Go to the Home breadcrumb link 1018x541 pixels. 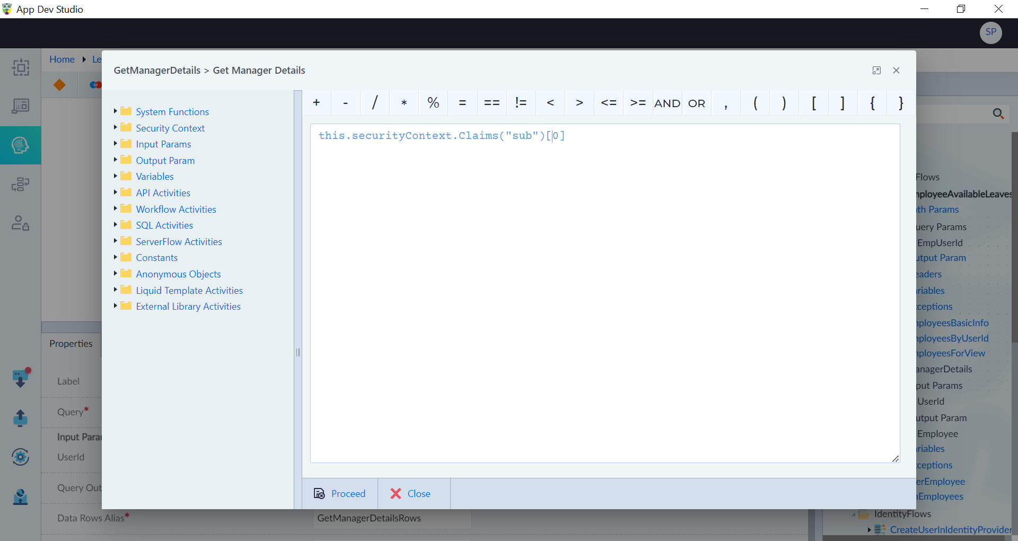(62, 59)
